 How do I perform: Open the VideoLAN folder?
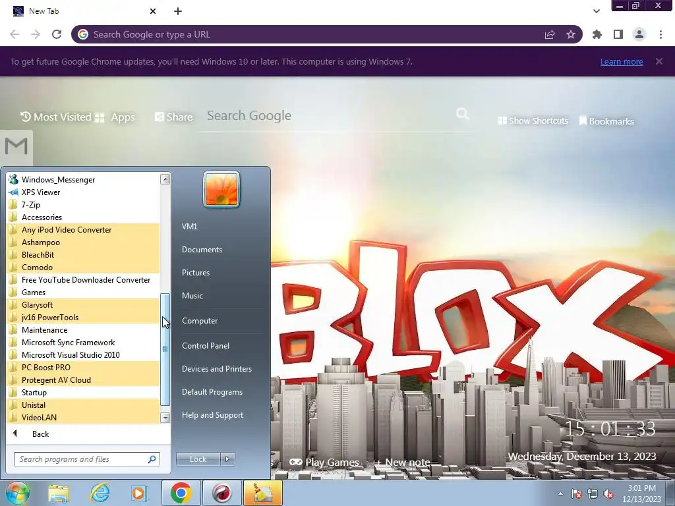point(83,417)
